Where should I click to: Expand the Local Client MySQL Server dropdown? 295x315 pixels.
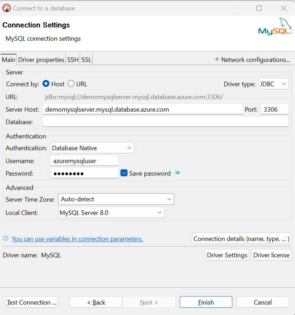[x=111, y=213]
